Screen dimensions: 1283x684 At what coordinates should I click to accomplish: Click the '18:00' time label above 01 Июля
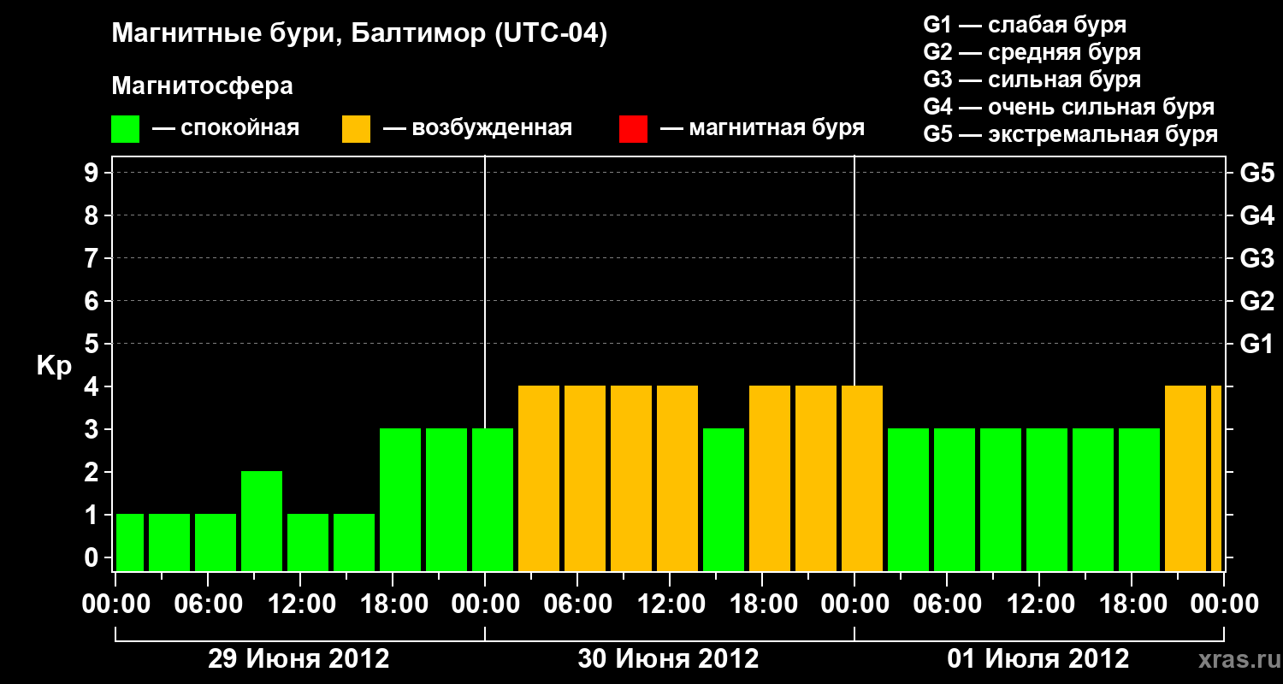[1132, 604]
